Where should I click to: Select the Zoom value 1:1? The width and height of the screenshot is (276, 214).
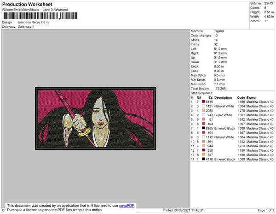[266, 21]
